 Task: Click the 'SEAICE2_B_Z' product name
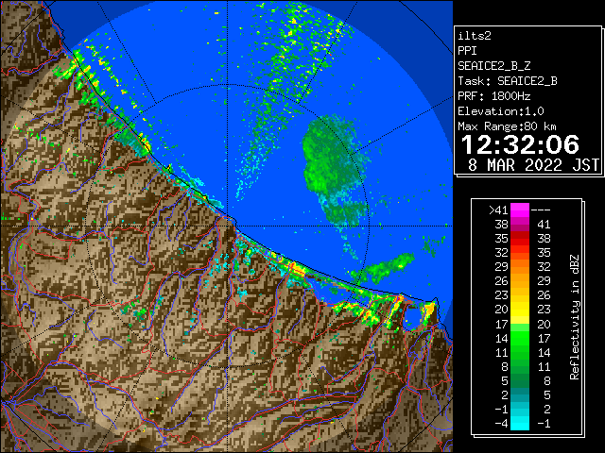(x=493, y=66)
